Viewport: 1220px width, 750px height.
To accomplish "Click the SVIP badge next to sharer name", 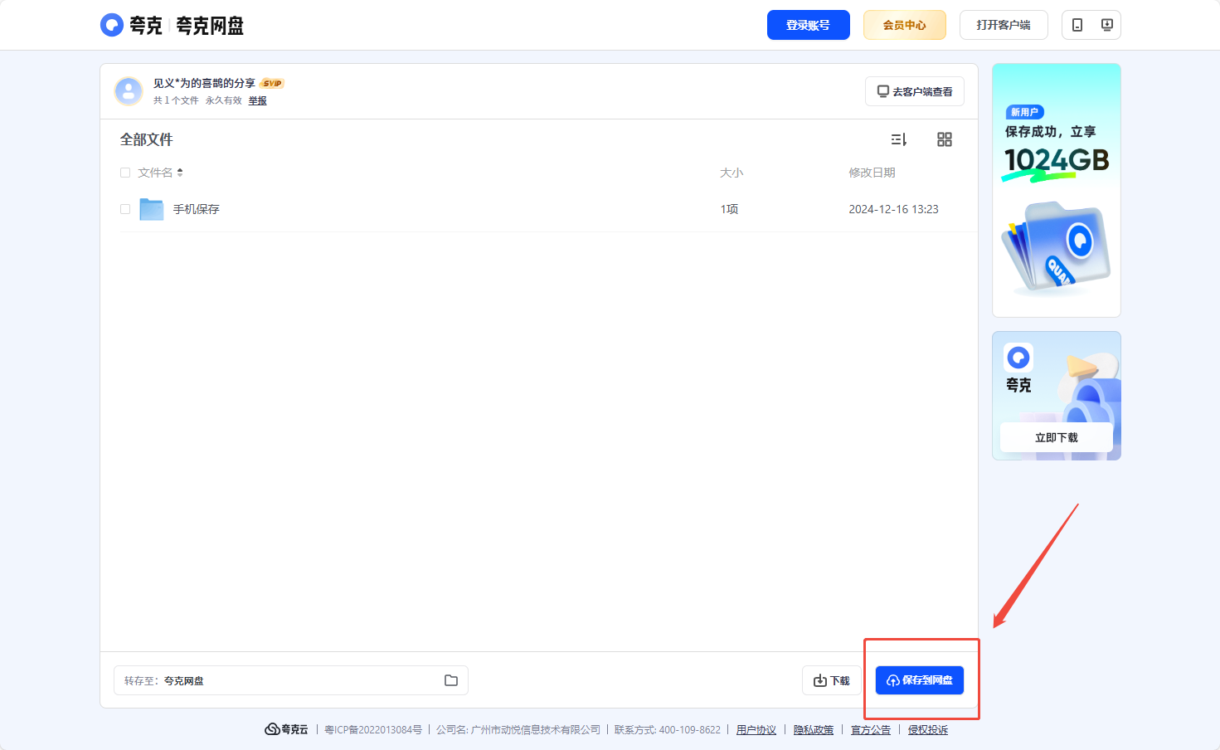I will coord(272,83).
